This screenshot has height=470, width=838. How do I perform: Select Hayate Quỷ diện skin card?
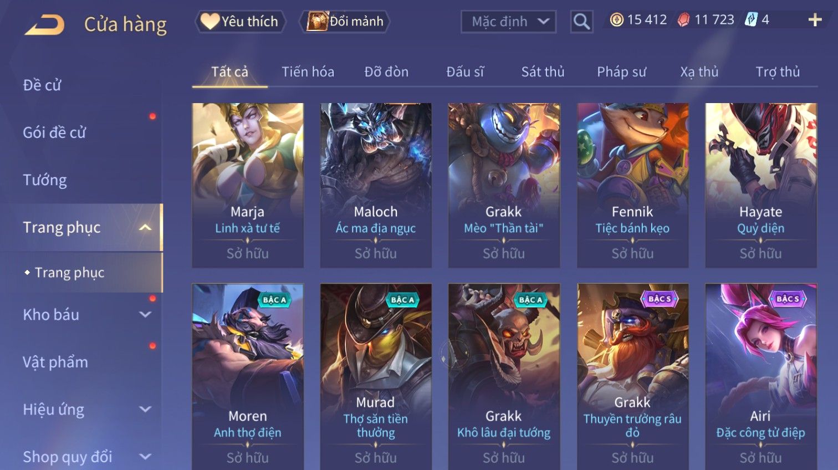(760, 185)
